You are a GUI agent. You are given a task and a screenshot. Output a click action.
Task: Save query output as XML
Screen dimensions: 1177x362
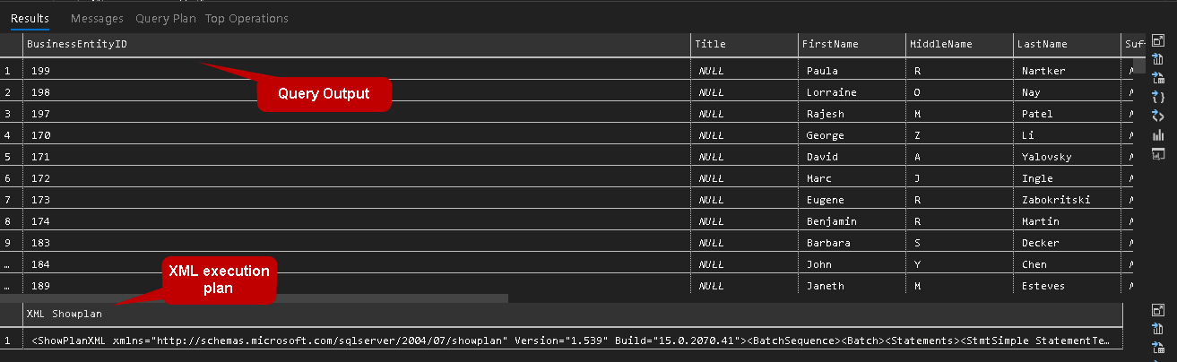point(1157,116)
